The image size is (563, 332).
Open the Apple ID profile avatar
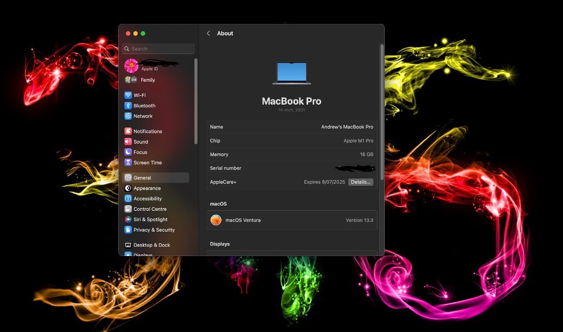click(x=131, y=66)
